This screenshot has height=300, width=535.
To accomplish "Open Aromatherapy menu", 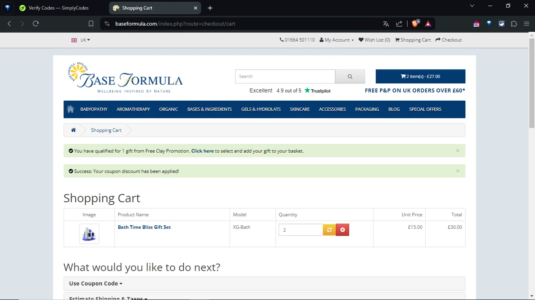I will click(133, 109).
